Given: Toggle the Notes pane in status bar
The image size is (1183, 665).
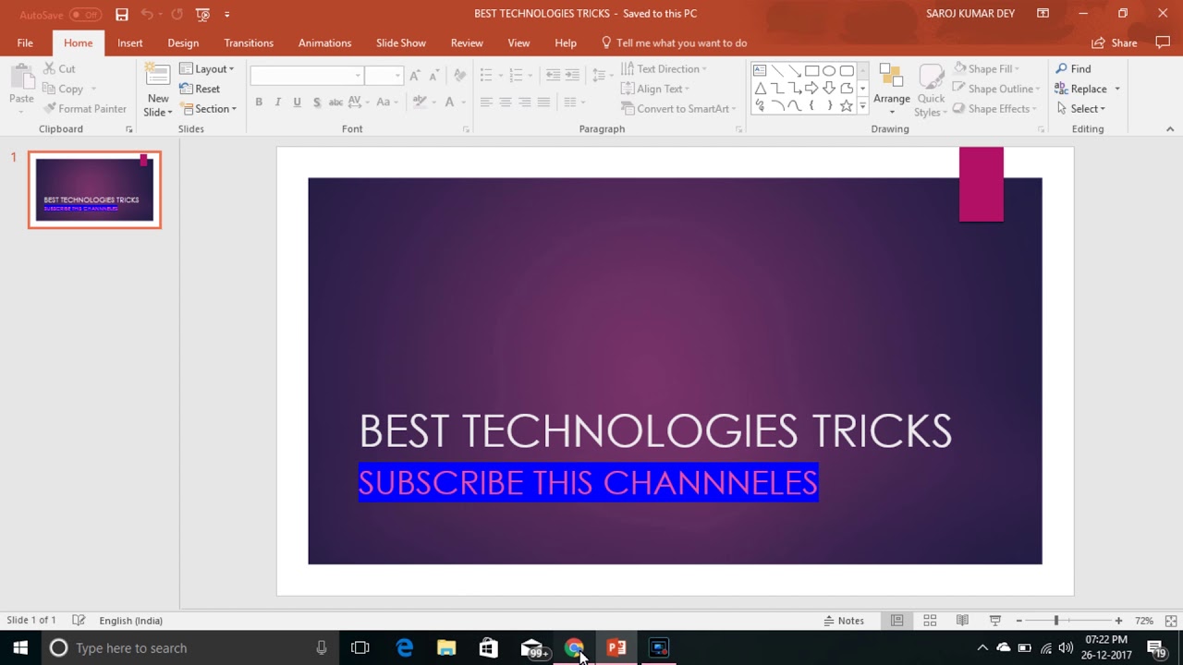Looking at the screenshot, I should (844, 621).
